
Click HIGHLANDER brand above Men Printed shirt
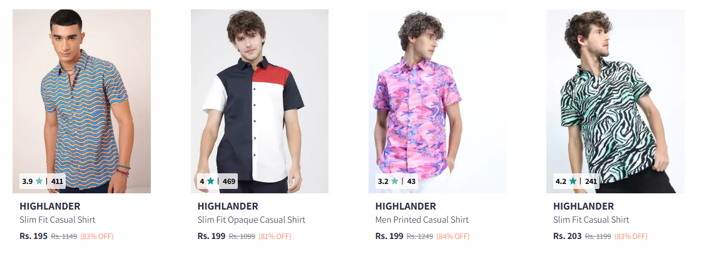click(406, 206)
